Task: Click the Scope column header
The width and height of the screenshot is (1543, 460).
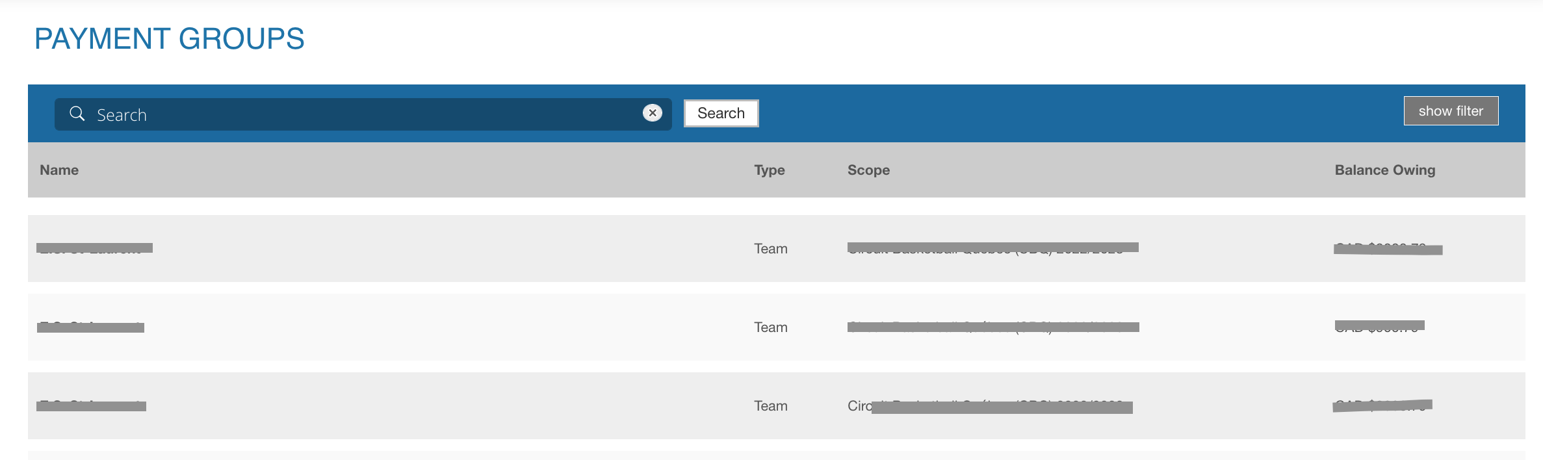Action: click(x=868, y=170)
